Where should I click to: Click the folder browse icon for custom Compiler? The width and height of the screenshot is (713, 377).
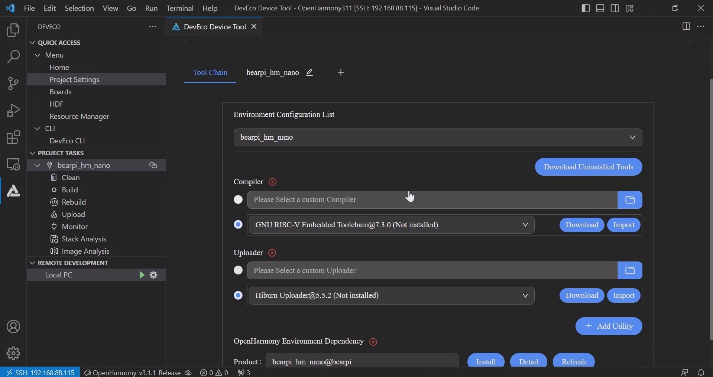(x=630, y=200)
